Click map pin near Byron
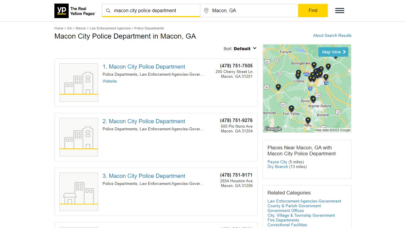The image size is (406, 228). pos(313,99)
